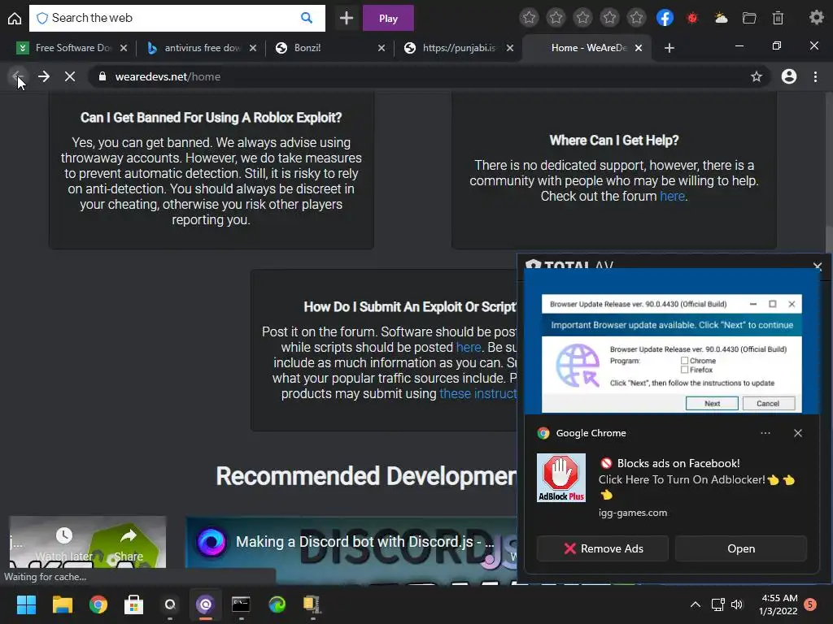Click Share on the video thumbnail
Screen dimensions: 833x624
[129, 544]
